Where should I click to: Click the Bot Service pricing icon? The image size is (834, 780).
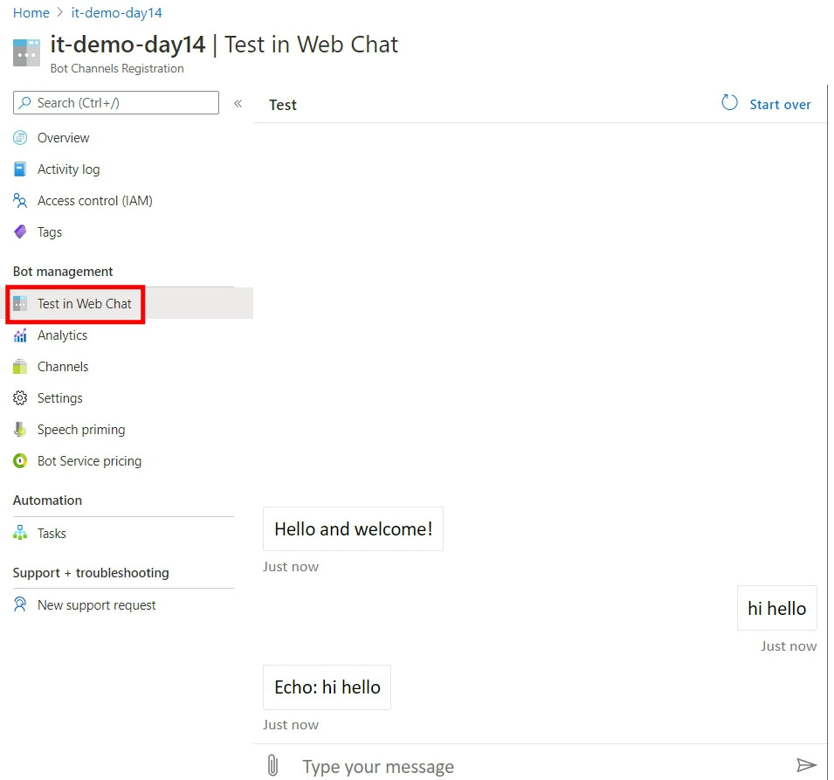(20, 461)
